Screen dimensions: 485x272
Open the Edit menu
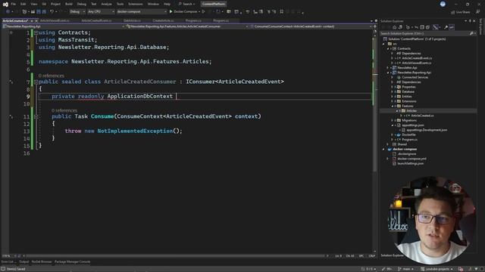point(23,4)
